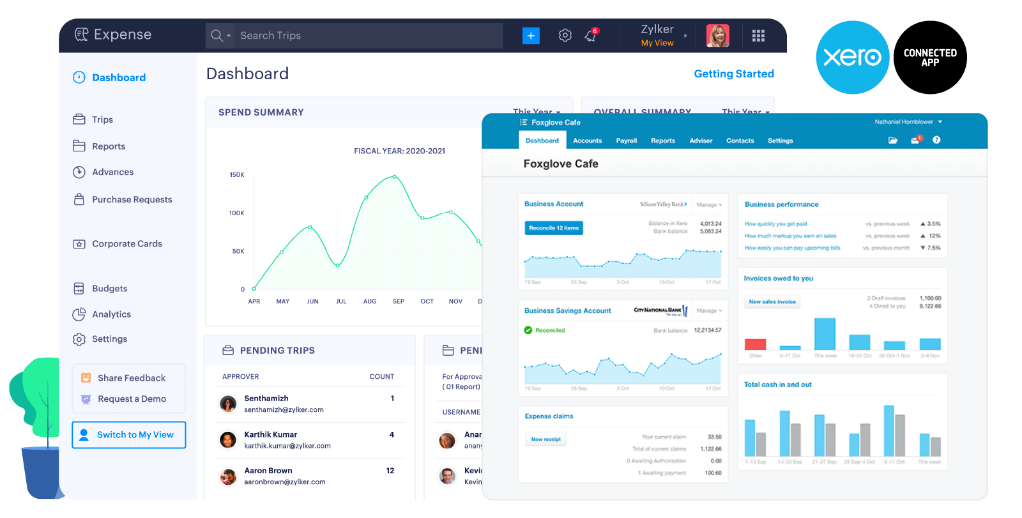The image size is (1022, 518).
Task: Click in the Search Trips field
Action: coord(369,36)
